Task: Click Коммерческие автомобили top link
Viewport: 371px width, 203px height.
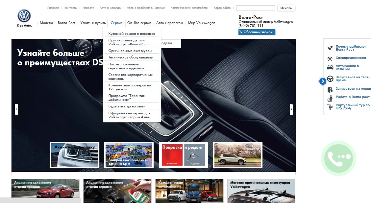Action: pyautogui.click(x=189, y=8)
